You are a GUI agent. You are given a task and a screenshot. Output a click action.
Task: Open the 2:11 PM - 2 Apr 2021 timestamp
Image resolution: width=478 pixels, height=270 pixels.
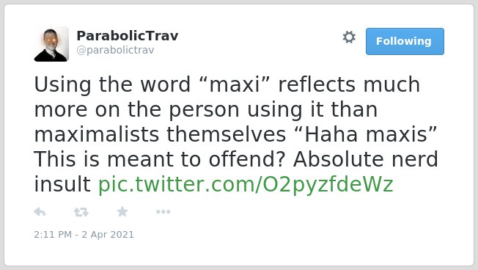pos(84,235)
